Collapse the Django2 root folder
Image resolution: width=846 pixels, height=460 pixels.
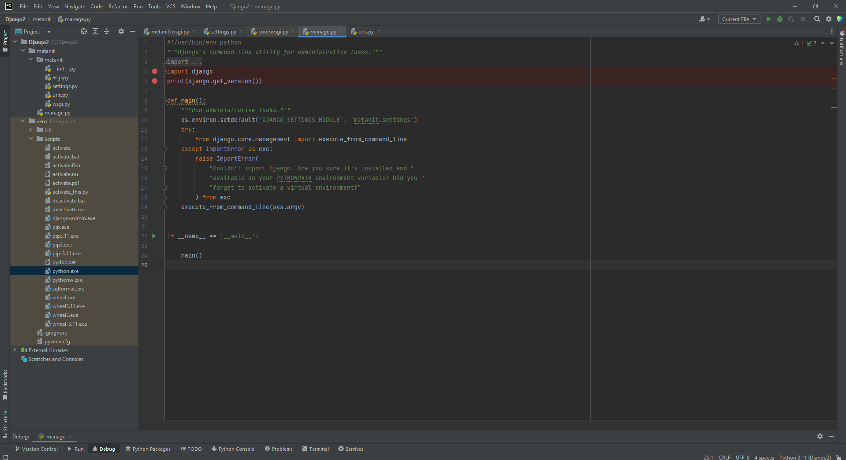click(x=15, y=42)
